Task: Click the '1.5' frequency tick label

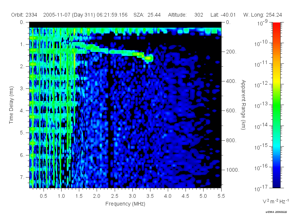Action: coord(79,196)
